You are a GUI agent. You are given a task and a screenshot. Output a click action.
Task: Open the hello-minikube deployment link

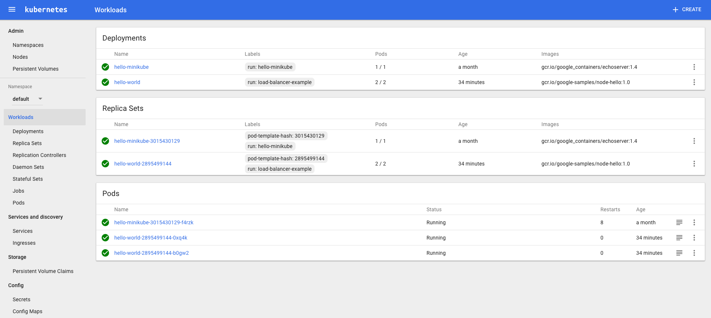131,67
